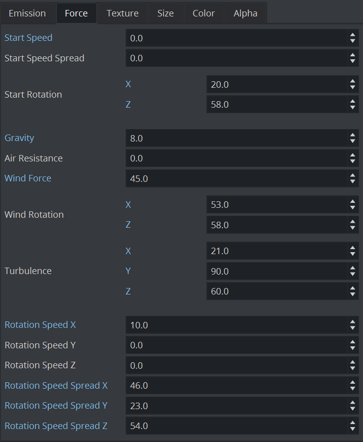Image resolution: width=363 pixels, height=442 pixels.
Task: Go to the Color tab
Action: 204,13
